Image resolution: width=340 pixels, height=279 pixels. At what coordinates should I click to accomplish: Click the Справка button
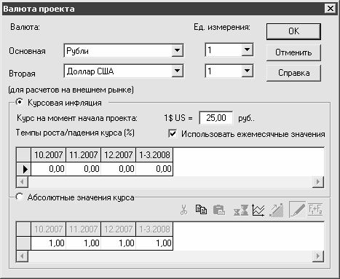tap(293, 73)
